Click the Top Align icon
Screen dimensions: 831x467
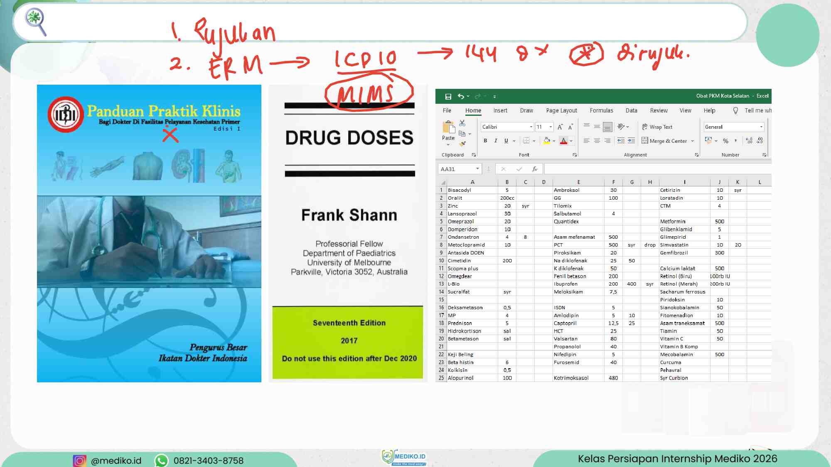587,126
